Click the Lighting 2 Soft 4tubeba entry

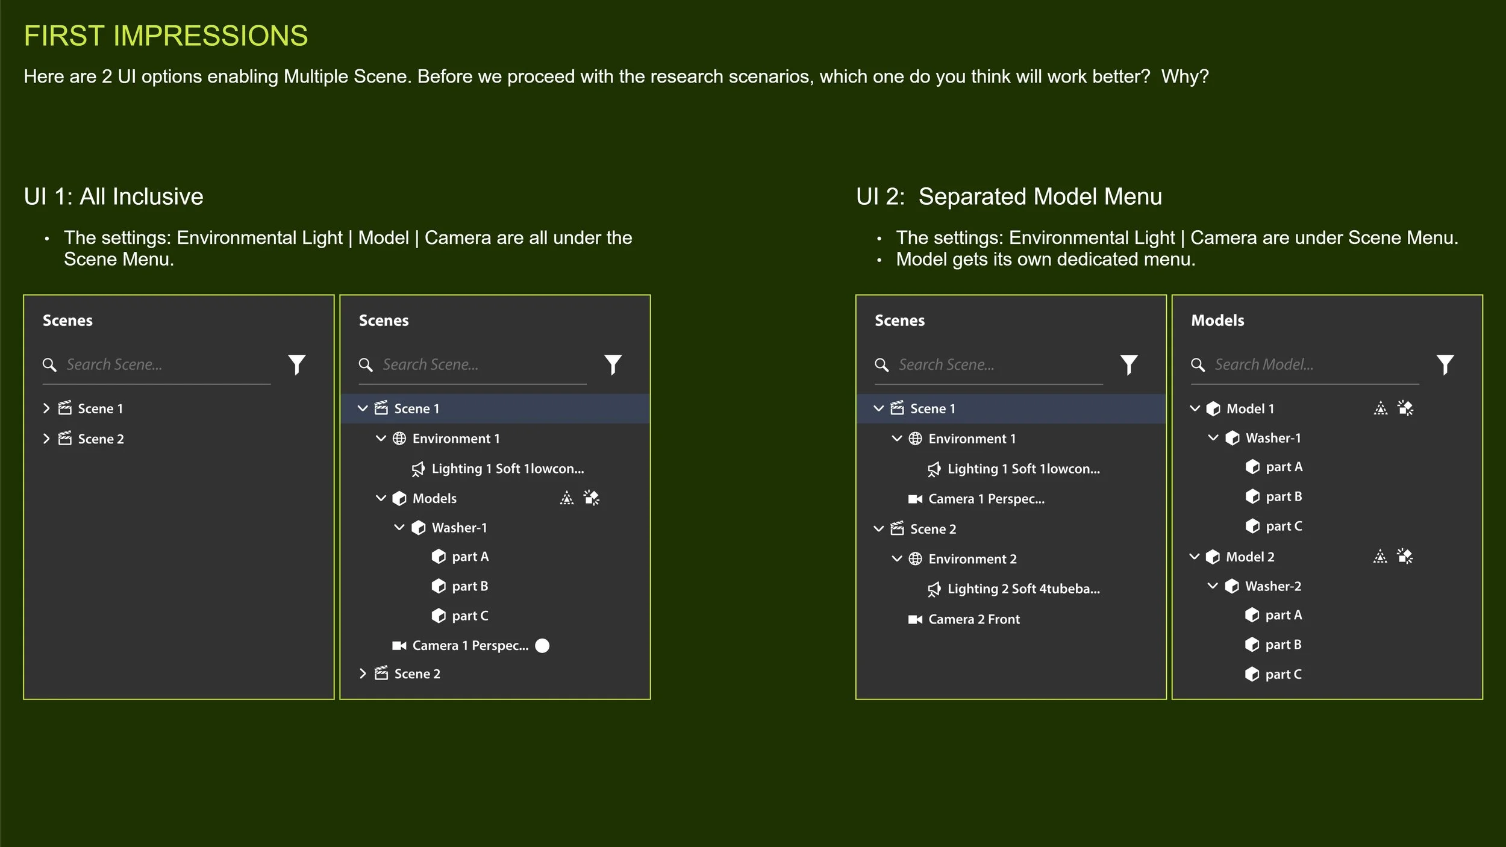1023,589
